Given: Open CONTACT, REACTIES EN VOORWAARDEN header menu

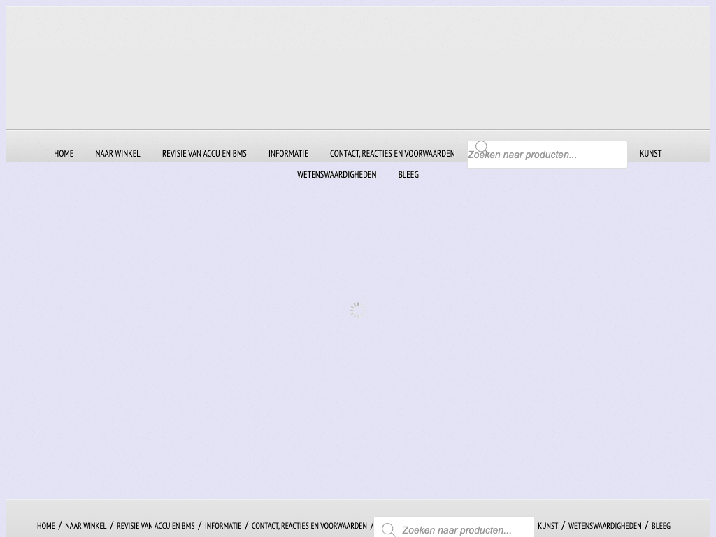Looking at the screenshot, I should click(x=392, y=153).
